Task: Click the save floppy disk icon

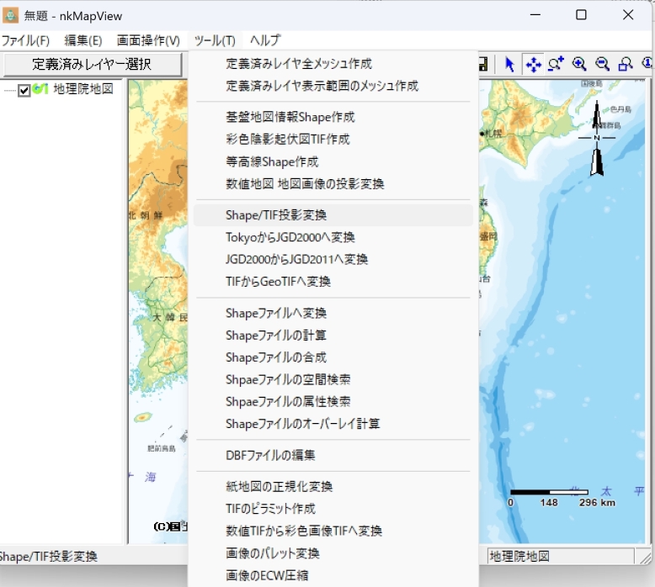Action: (483, 64)
